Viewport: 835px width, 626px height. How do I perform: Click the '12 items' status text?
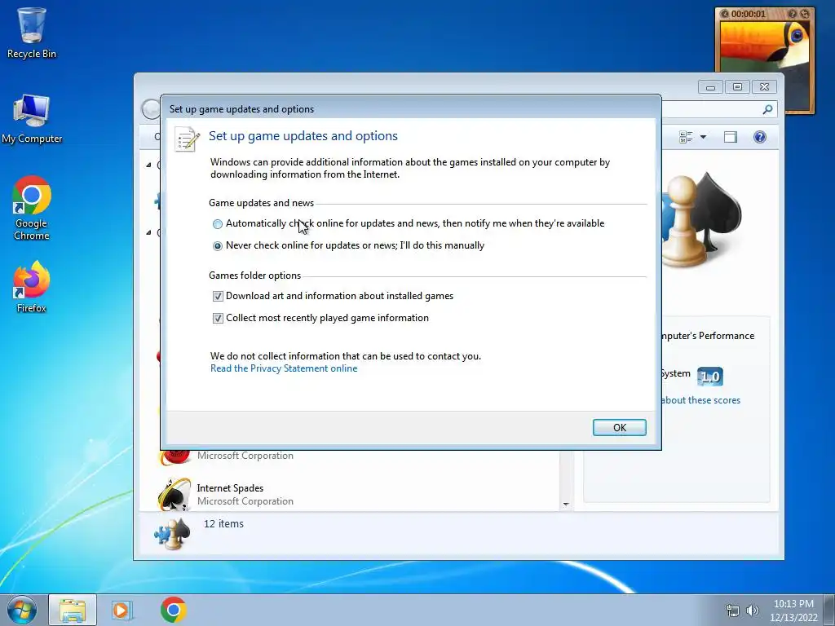223,524
